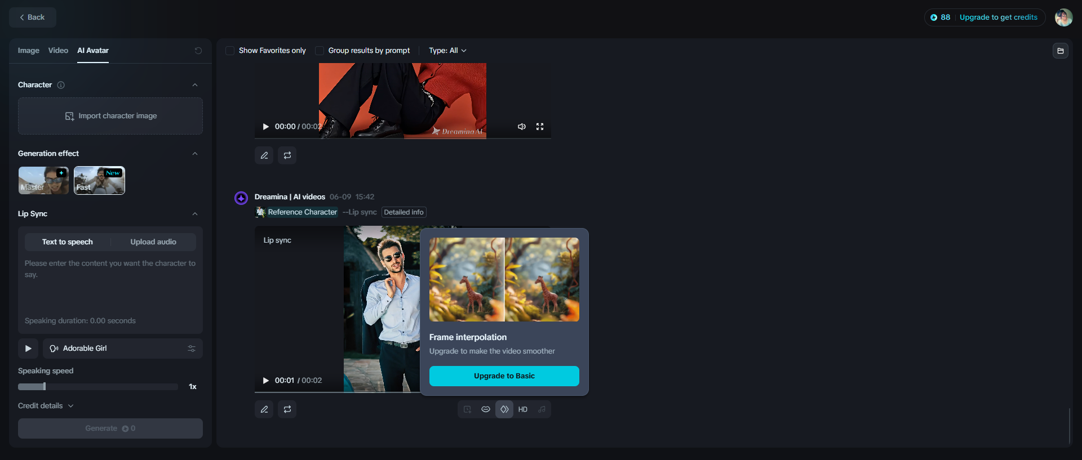Enable Group results by prompt checkbox
This screenshot has height=460, width=1082.
click(320, 51)
